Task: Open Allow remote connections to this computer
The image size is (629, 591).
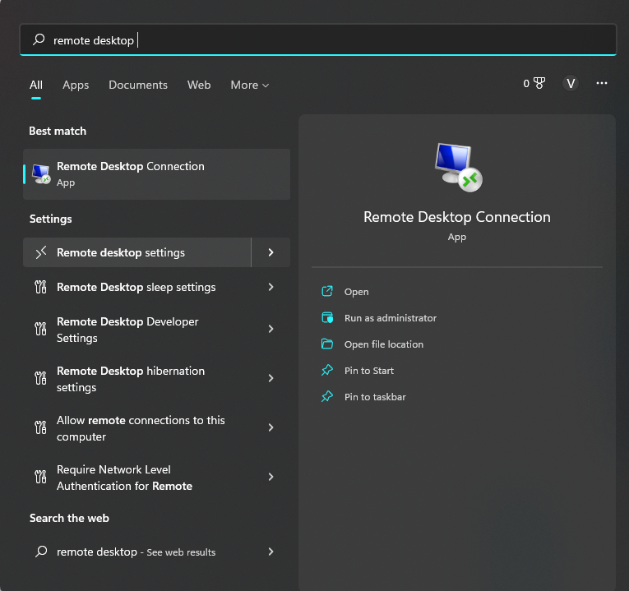Action: click(141, 428)
